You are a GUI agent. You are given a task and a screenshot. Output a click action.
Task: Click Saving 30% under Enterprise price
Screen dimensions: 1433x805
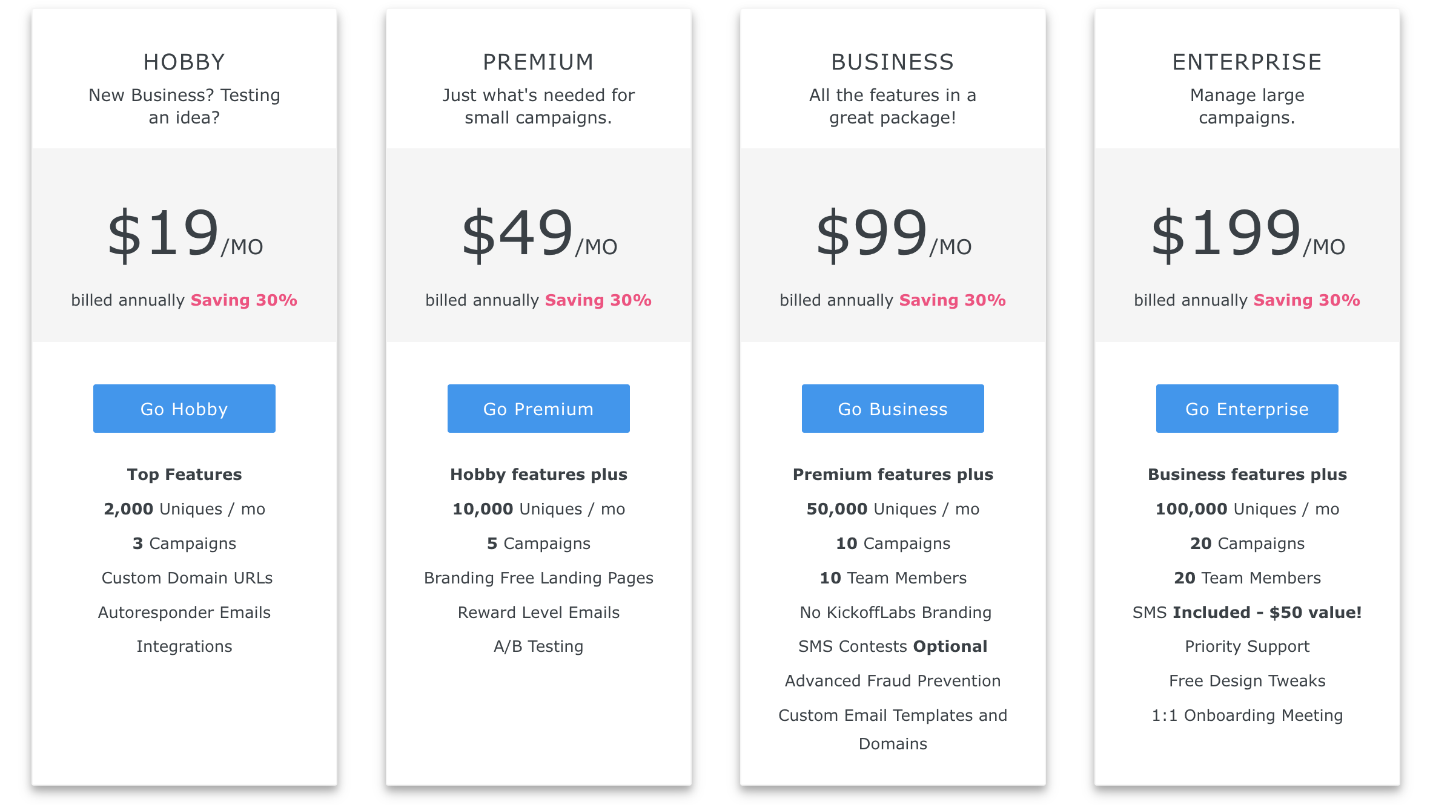(x=1306, y=300)
